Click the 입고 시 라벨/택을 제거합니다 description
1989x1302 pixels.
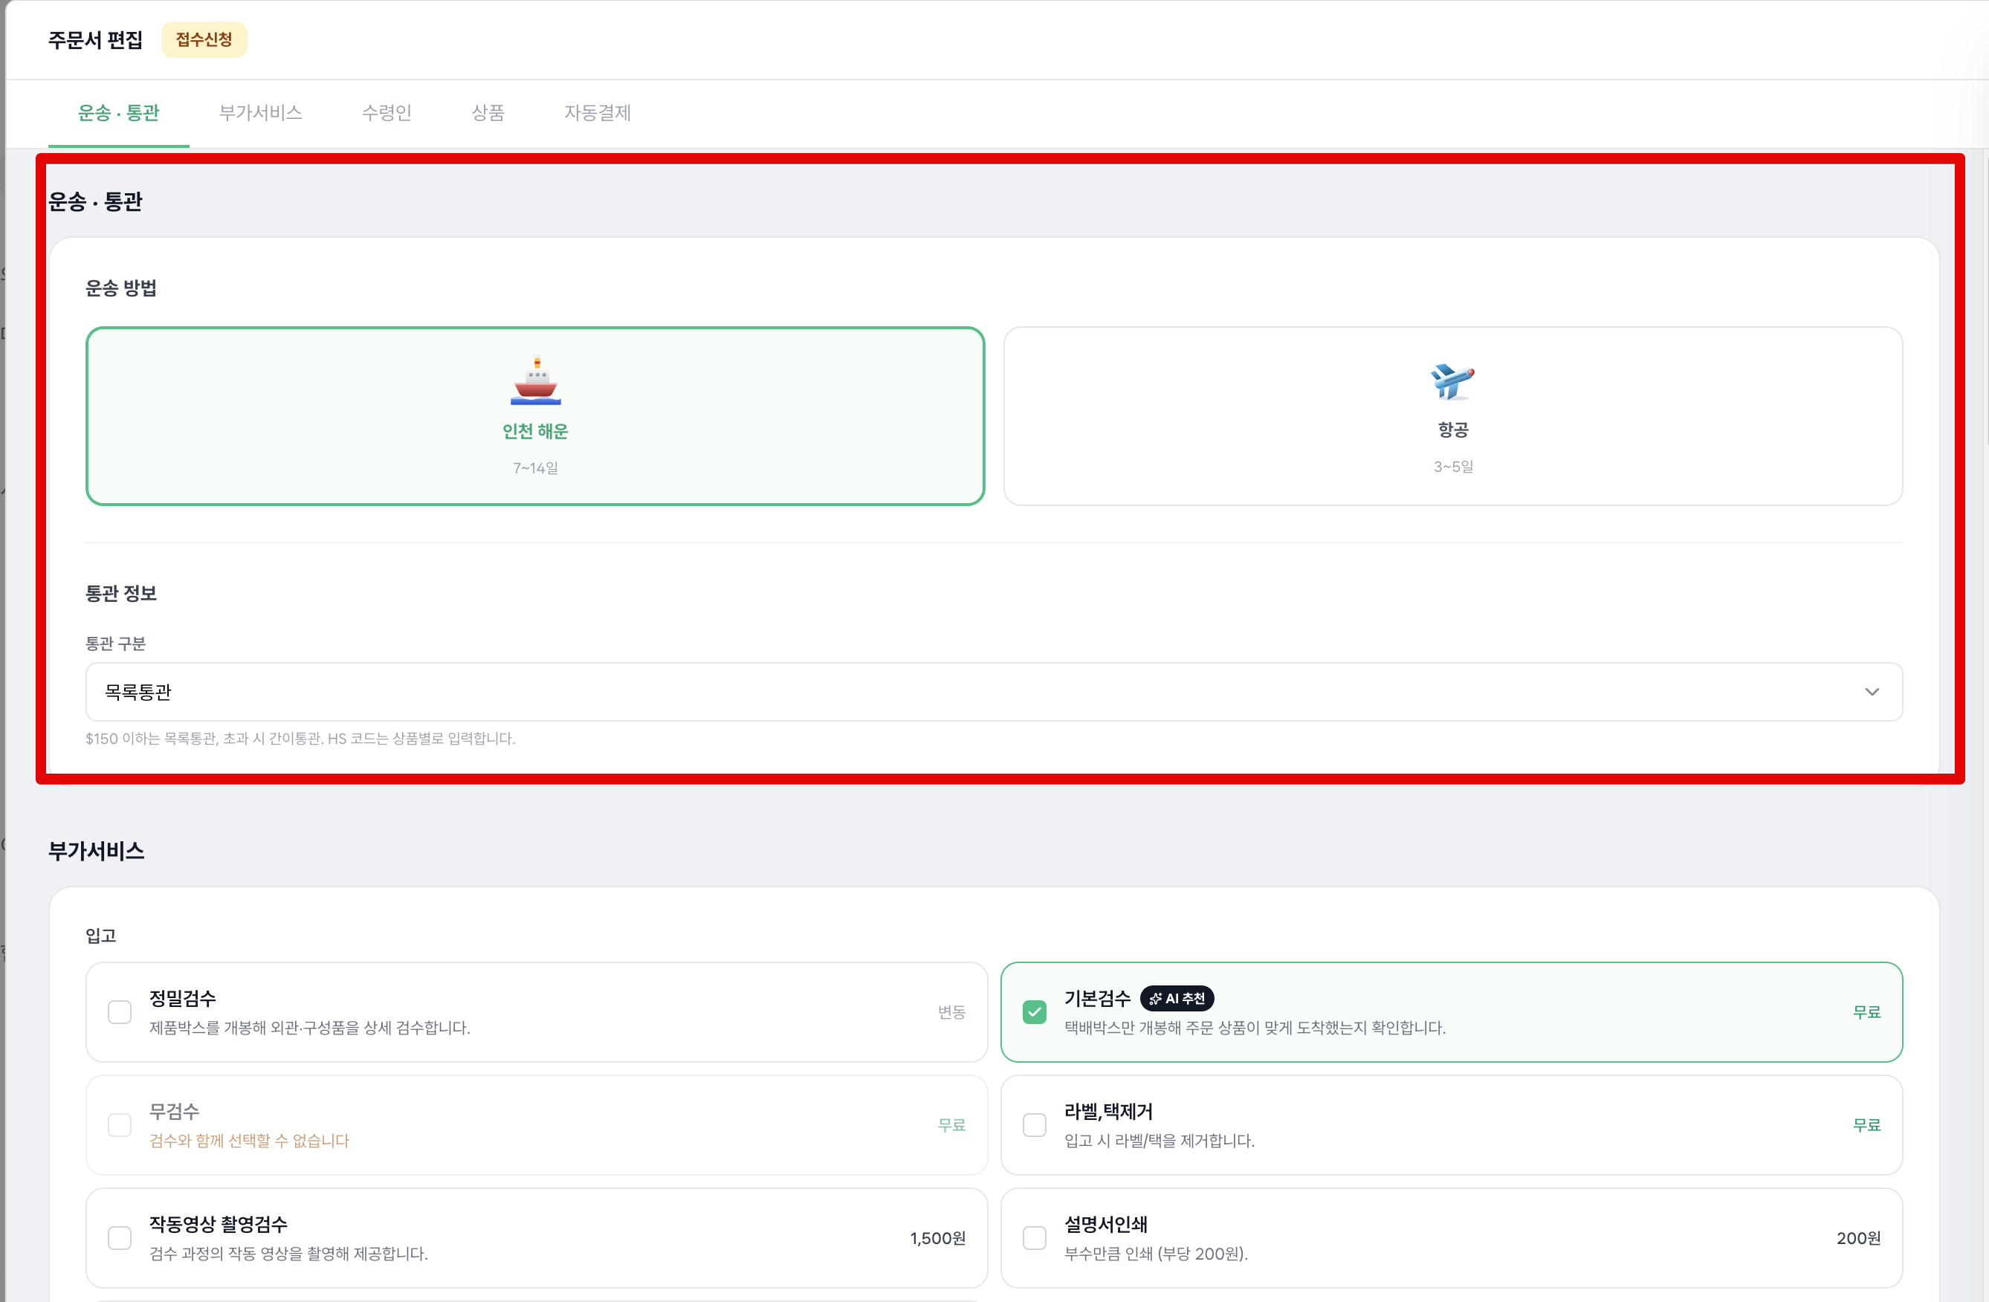point(1160,1141)
